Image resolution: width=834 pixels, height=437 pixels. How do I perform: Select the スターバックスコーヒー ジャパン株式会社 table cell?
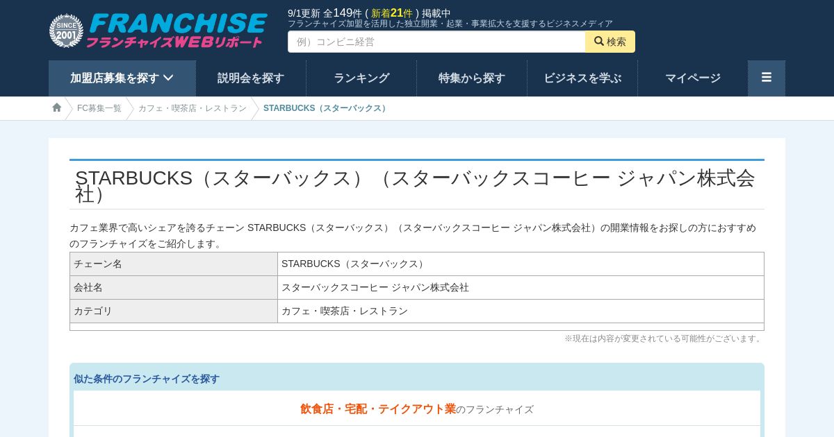pos(521,288)
